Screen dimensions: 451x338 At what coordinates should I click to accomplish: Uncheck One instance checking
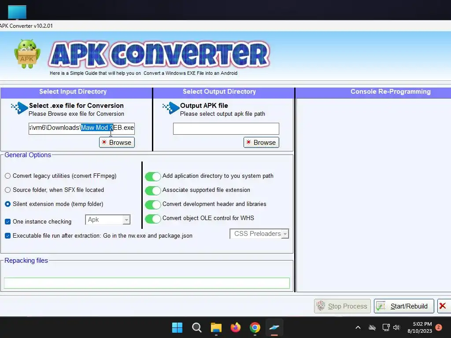coord(8,222)
